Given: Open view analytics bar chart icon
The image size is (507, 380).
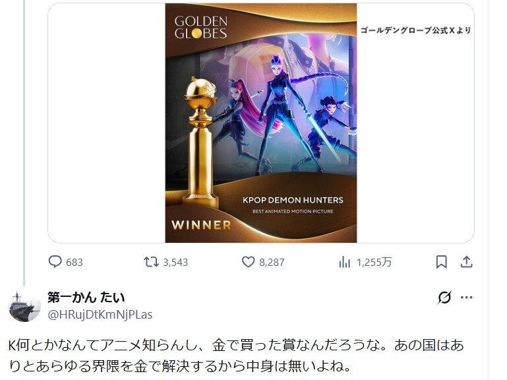Looking at the screenshot, I should pyautogui.click(x=344, y=262).
